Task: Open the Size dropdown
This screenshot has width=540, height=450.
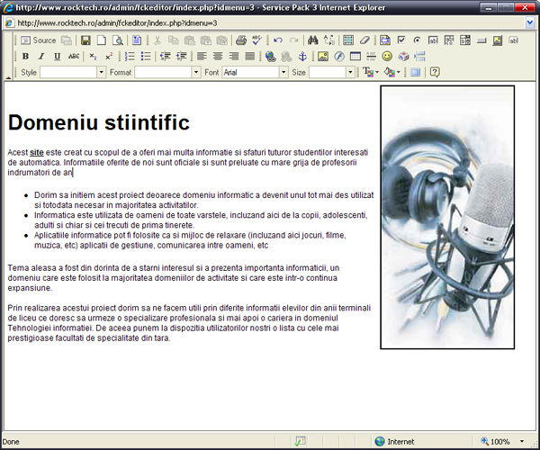Action: 350,72
